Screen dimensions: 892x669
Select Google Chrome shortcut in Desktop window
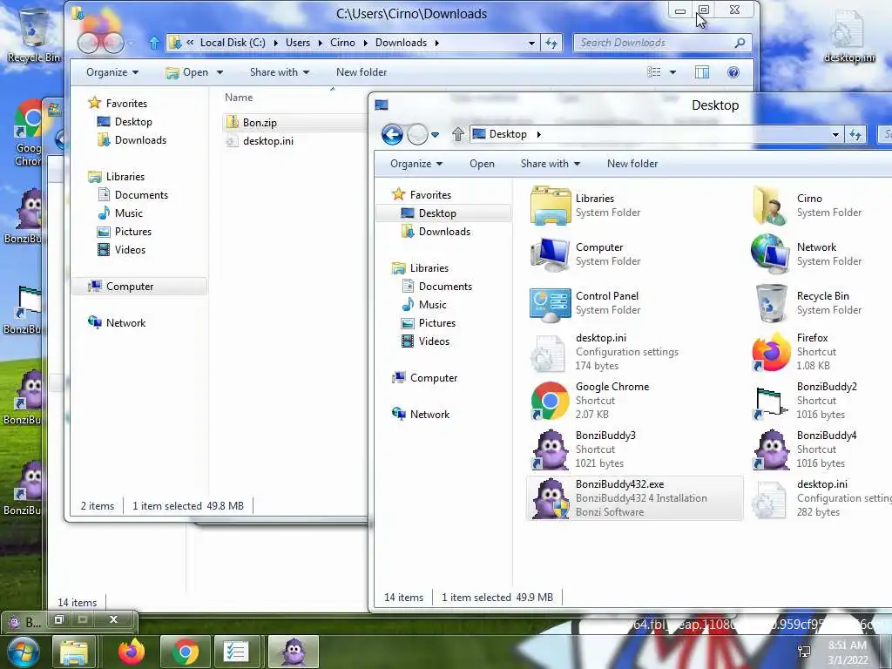coord(591,401)
